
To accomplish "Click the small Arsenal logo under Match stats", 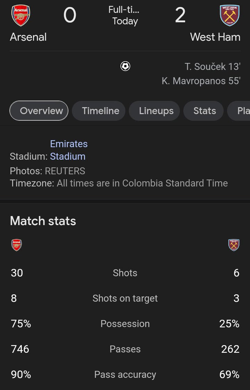I will [x=16, y=245].
